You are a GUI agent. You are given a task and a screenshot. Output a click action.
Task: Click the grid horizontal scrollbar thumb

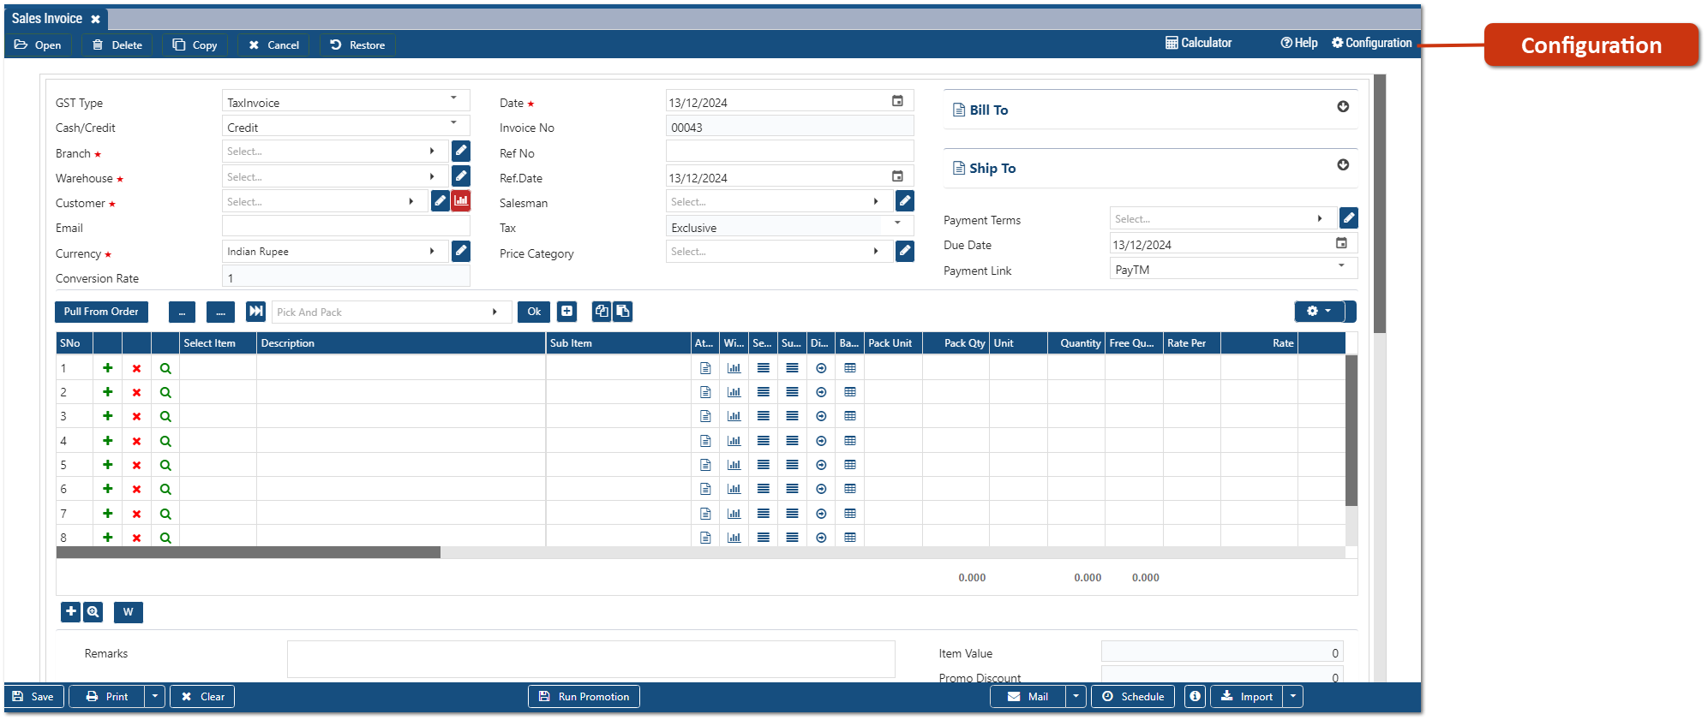click(x=249, y=553)
